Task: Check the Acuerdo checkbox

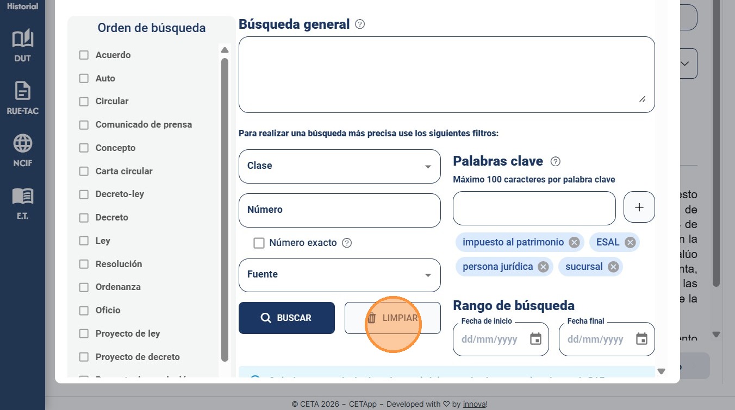Action: [x=84, y=55]
